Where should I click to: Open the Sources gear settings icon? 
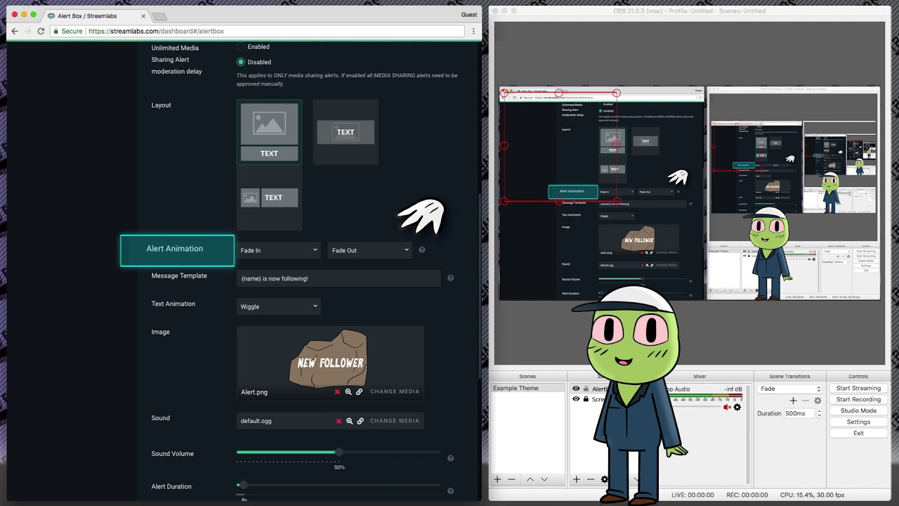click(604, 479)
